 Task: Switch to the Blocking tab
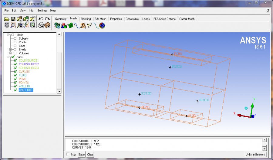[86, 19]
